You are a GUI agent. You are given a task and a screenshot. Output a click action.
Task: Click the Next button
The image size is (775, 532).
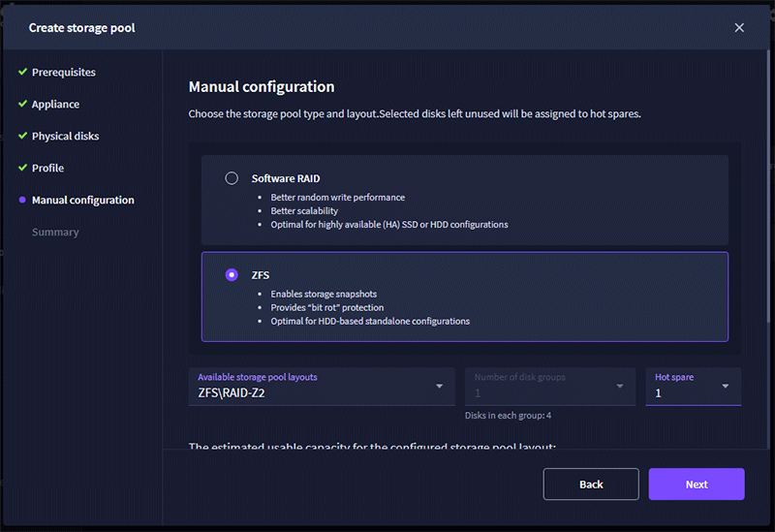(x=697, y=484)
